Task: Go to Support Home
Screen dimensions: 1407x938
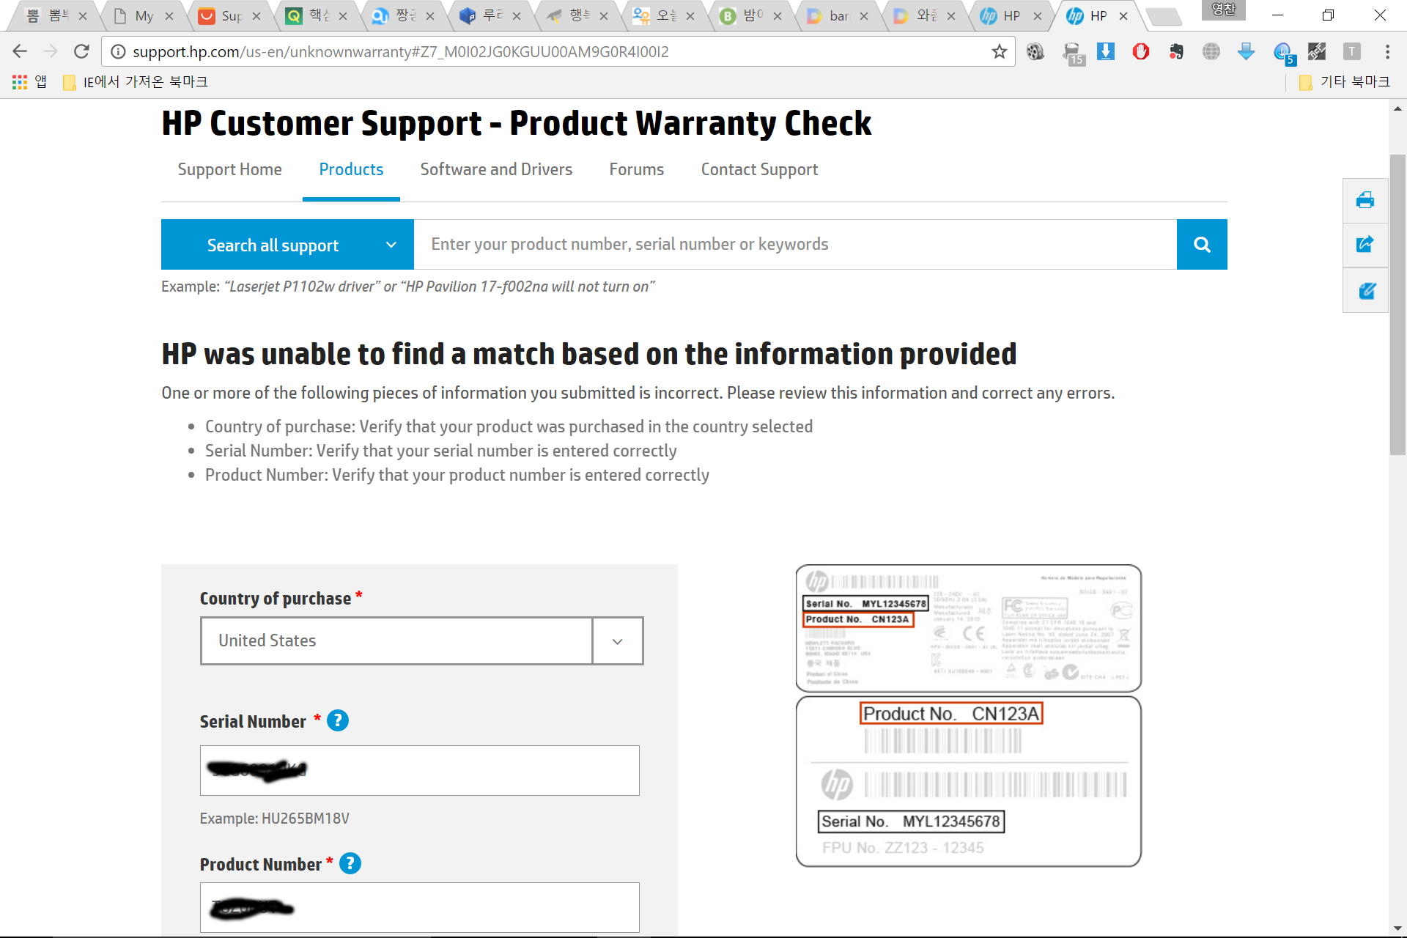Action: coord(229,170)
